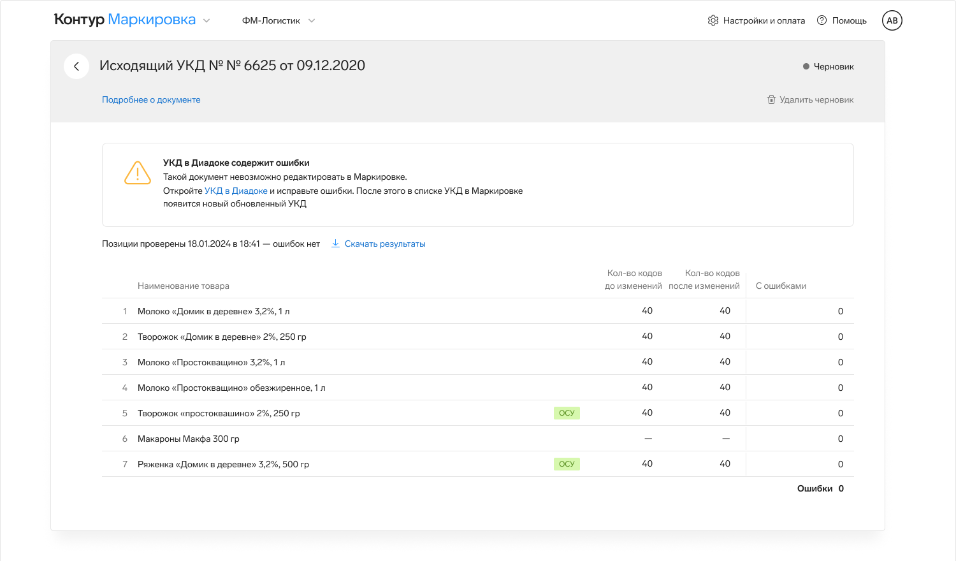Click Позиции проверены 18.01.2024 status text
Image resolution: width=956 pixels, height=561 pixels.
[211, 244]
